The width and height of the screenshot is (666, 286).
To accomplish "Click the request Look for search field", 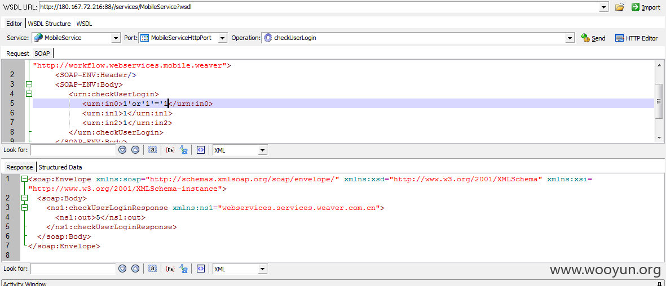I will coord(73,150).
